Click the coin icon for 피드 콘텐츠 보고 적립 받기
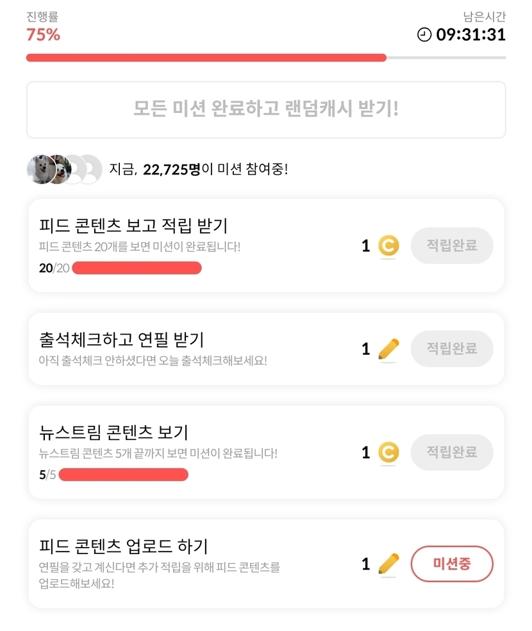This screenshot has height=631, width=532. point(388,246)
